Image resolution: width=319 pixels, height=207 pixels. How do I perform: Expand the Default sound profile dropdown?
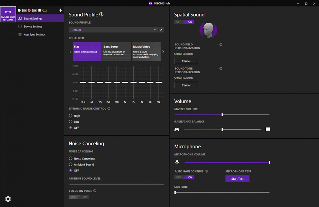pyautogui.click(x=113, y=30)
